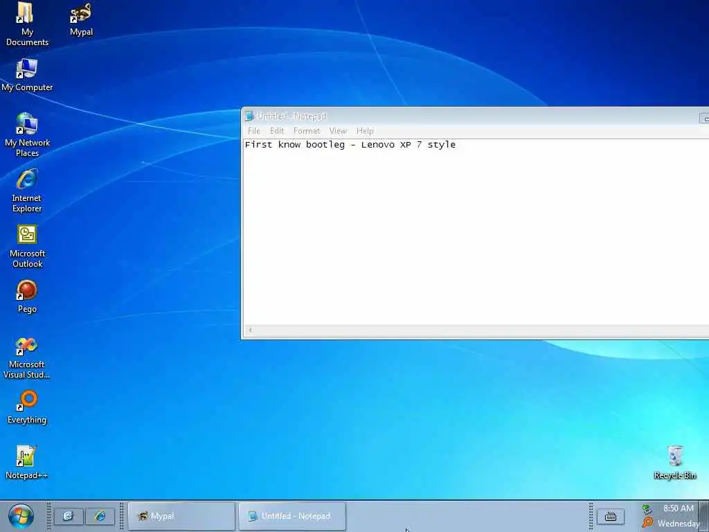Open the Help menu in Notepad

[x=365, y=131]
